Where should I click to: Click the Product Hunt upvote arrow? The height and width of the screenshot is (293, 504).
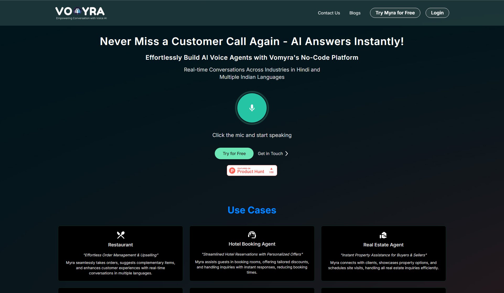pos(271,169)
